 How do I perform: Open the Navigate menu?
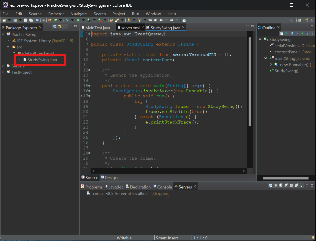(79, 14)
